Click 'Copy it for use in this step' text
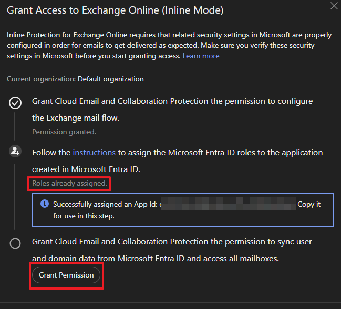The width and height of the screenshot is (341, 309). 309,205
